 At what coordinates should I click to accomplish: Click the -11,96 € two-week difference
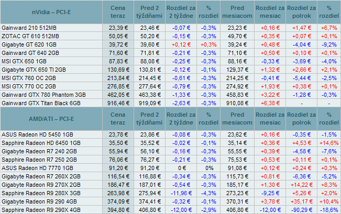pyautogui.click(x=181, y=194)
